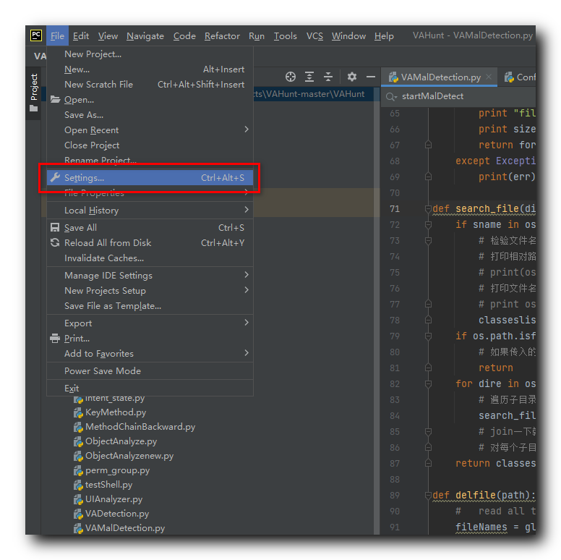561x560 pixels.
Task: Click the Python icon of UIAnalyzer.py
Action: pyautogui.click(x=78, y=499)
